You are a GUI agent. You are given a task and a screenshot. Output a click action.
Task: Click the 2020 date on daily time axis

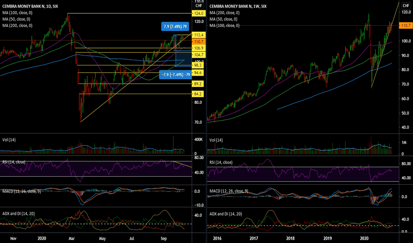[x=42, y=239]
